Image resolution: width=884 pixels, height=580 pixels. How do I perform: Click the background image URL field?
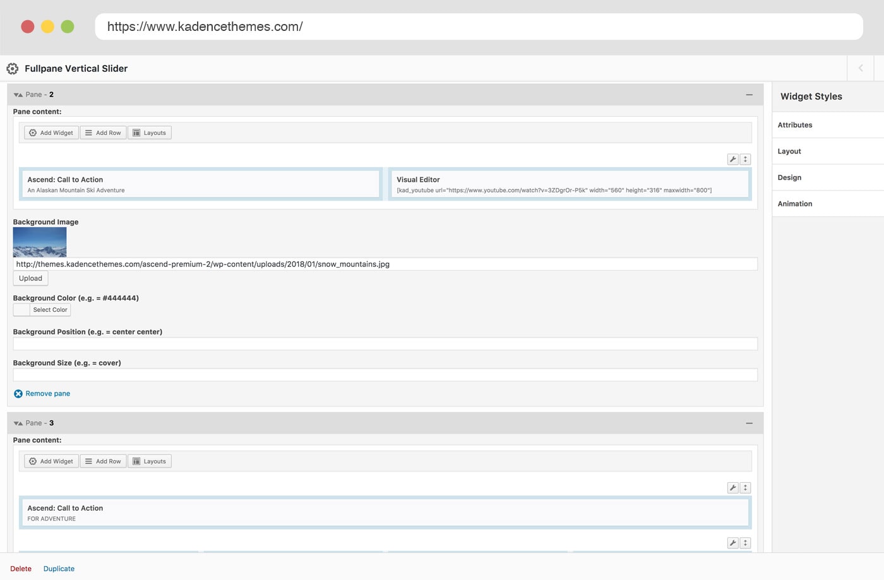point(385,264)
